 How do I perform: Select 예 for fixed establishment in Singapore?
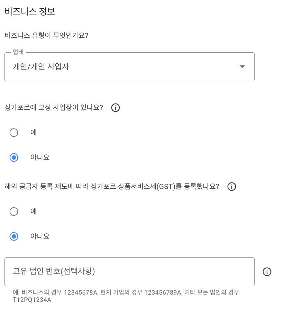click(14, 133)
